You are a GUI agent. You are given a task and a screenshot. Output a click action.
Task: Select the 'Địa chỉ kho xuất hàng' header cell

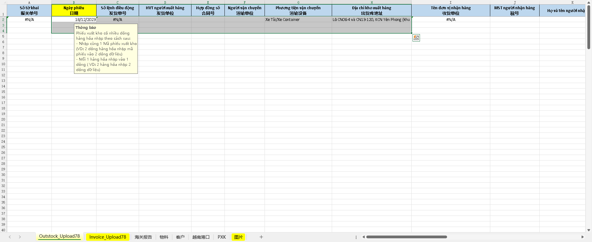pyautogui.click(x=372, y=10)
